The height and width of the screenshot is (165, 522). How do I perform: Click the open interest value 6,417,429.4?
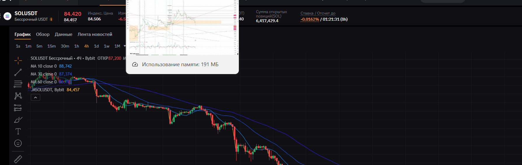pos(267,21)
